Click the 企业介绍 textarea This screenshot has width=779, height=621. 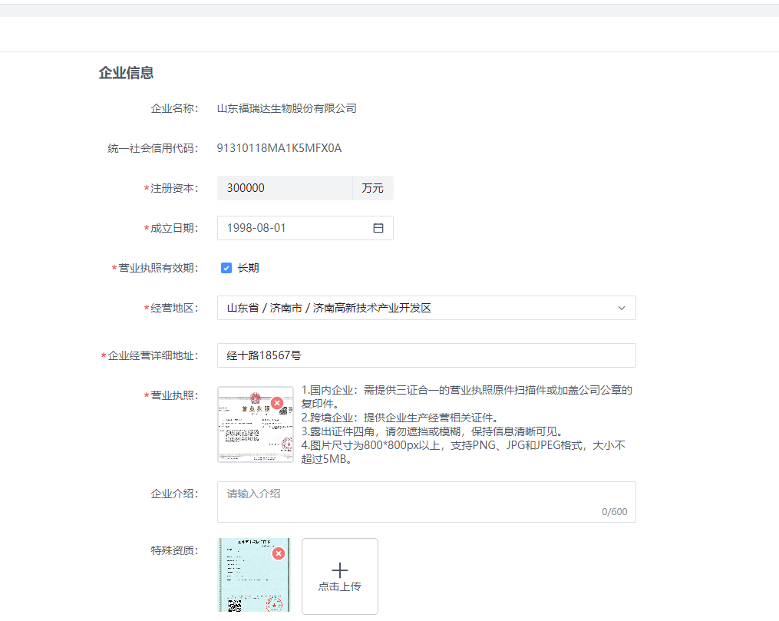click(426, 502)
